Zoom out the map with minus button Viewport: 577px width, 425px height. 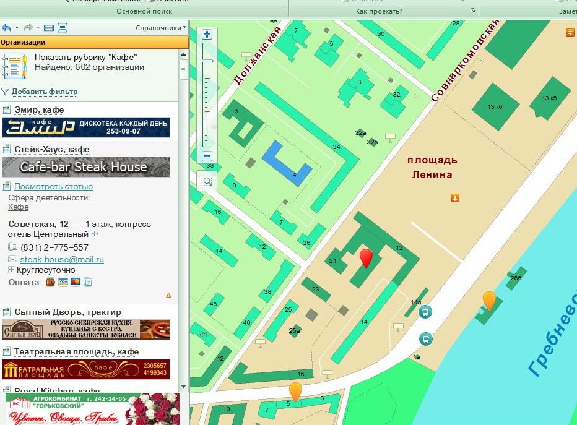point(207,157)
